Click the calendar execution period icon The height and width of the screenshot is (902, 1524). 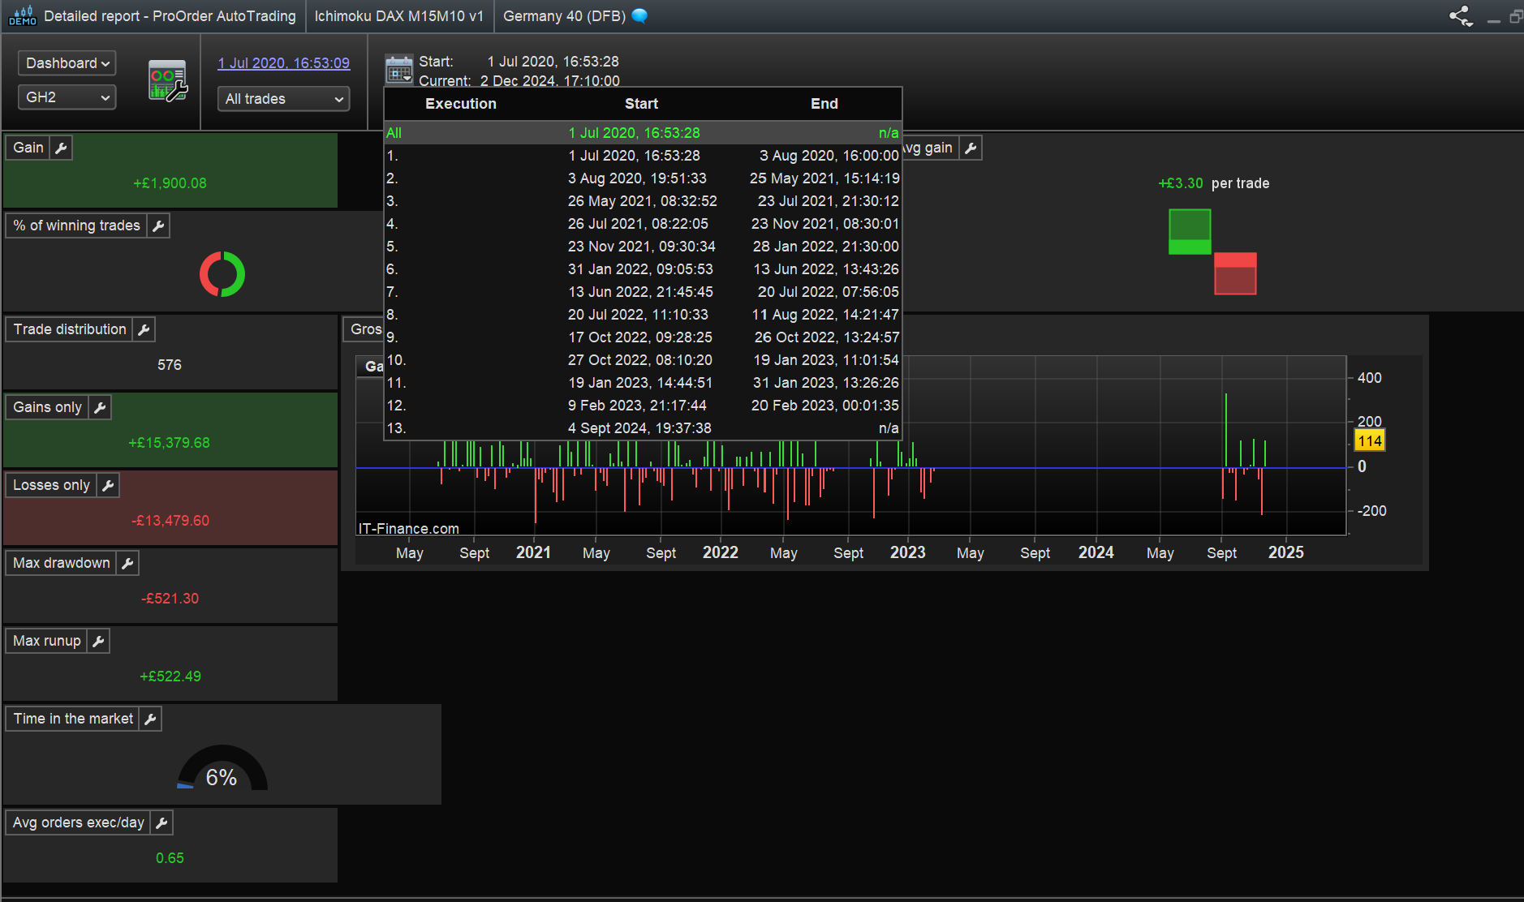[x=398, y=71]
